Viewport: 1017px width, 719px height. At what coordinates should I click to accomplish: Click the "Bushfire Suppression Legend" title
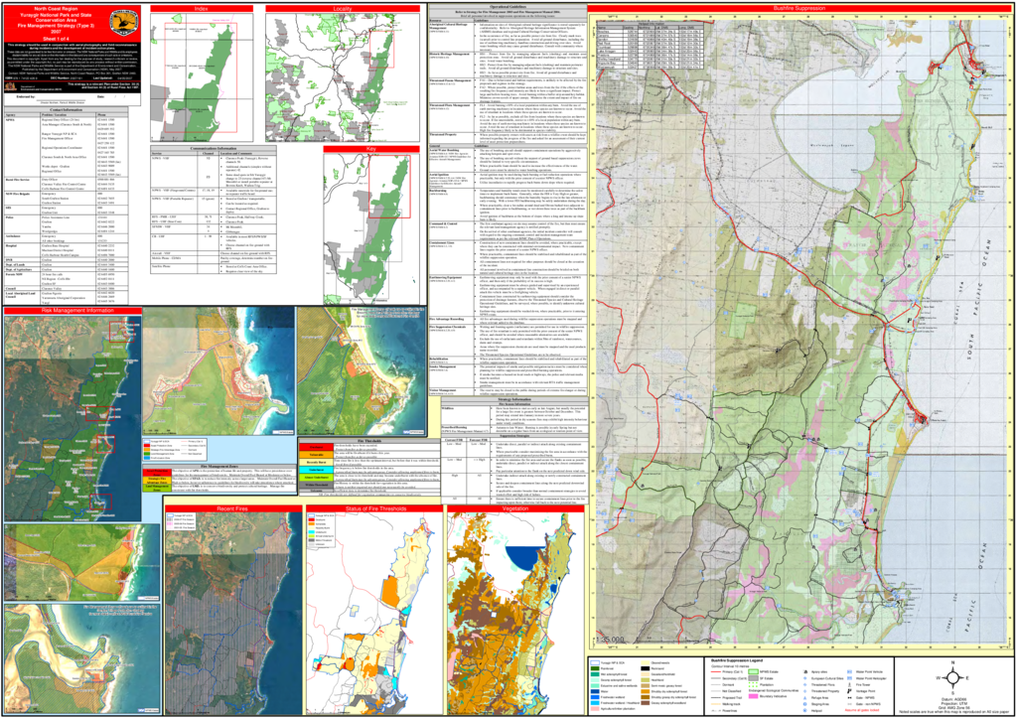(738, 660)
